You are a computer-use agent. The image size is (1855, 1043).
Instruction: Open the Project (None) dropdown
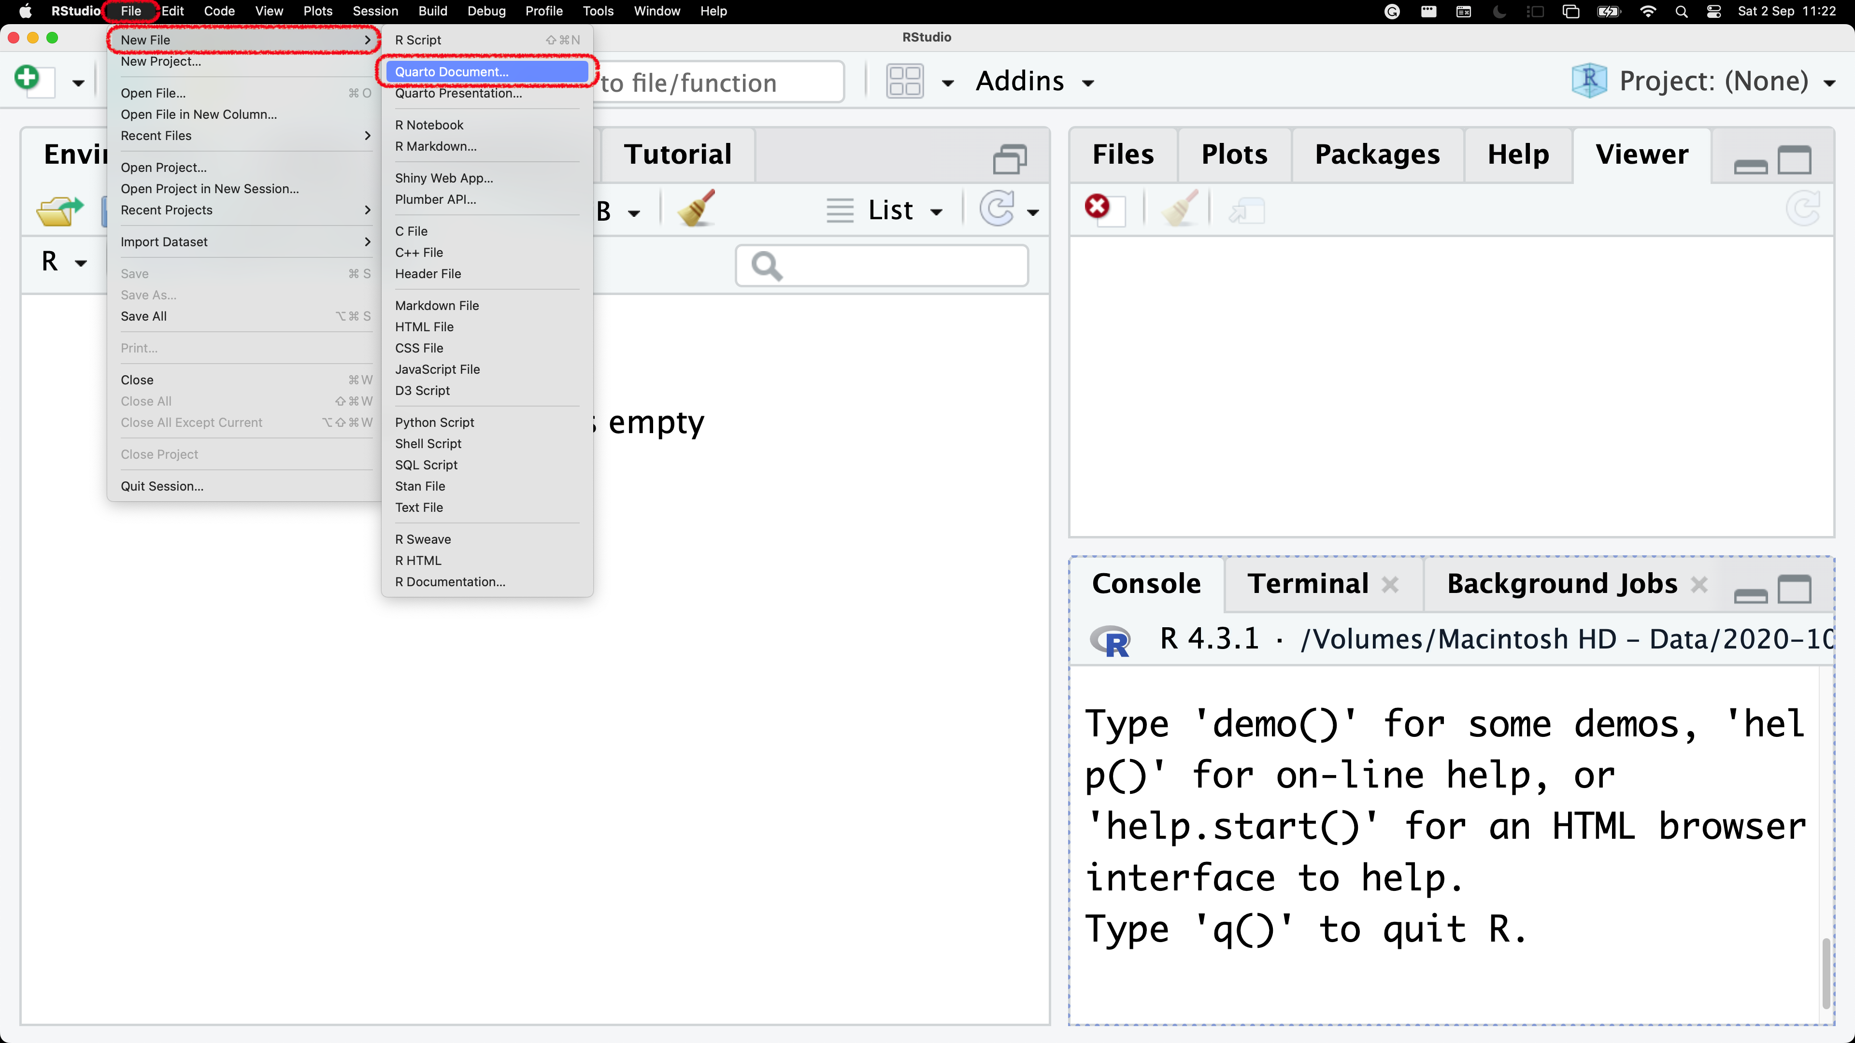point(1714,81)
